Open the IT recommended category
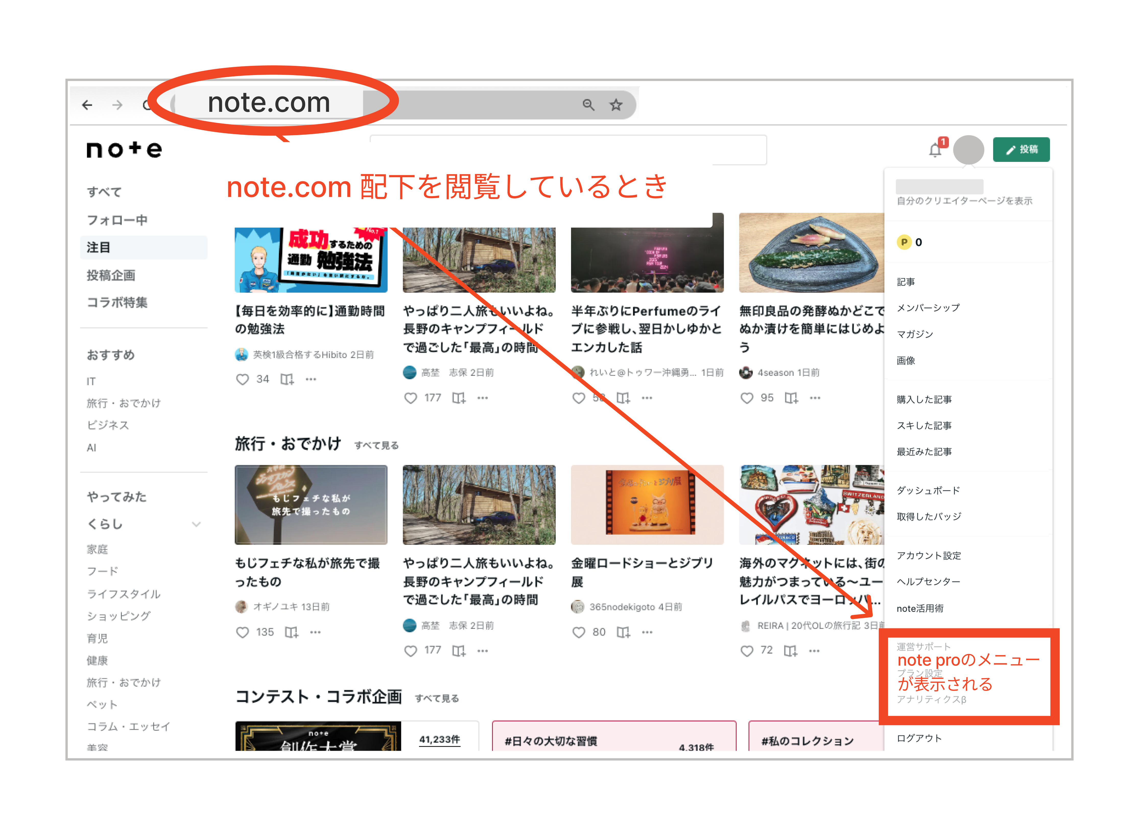The image size is (1139, 826). click(x=91, y=381)
